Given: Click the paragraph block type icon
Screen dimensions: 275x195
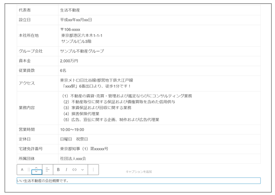Looking at the screenshot, I should [22, 170].
